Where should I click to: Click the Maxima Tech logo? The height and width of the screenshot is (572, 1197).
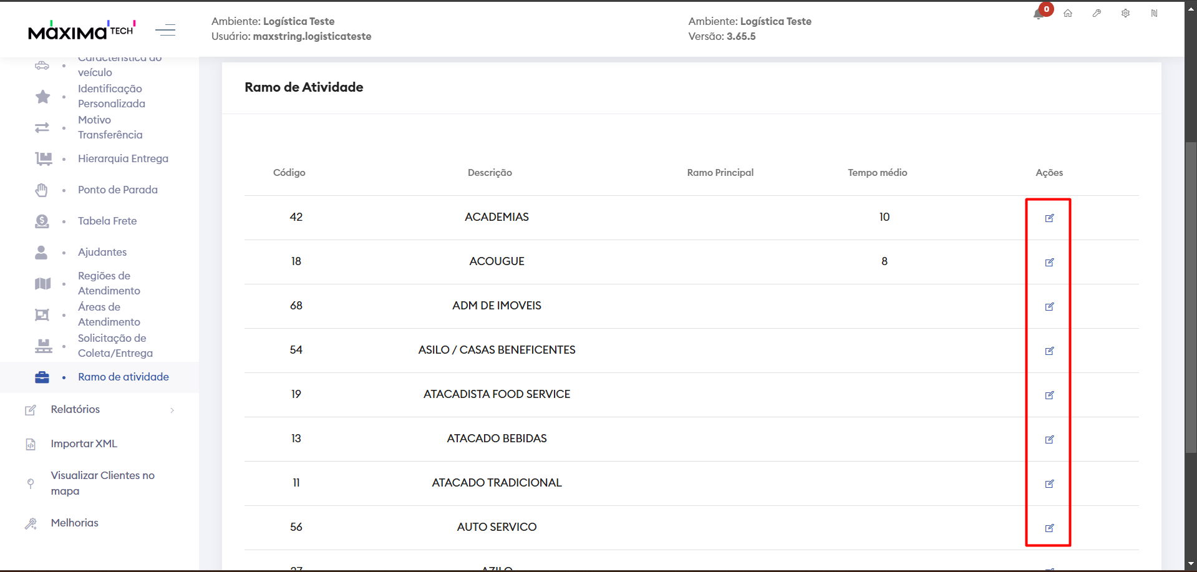click(82, 29)
